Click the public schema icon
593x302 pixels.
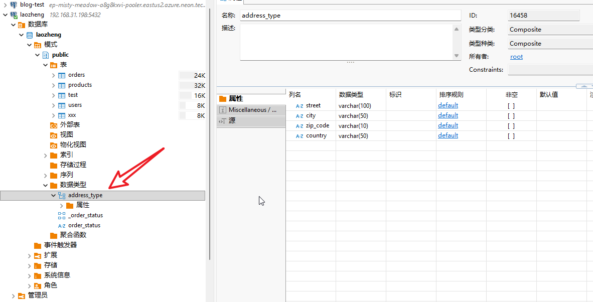(x=46, y=55)
